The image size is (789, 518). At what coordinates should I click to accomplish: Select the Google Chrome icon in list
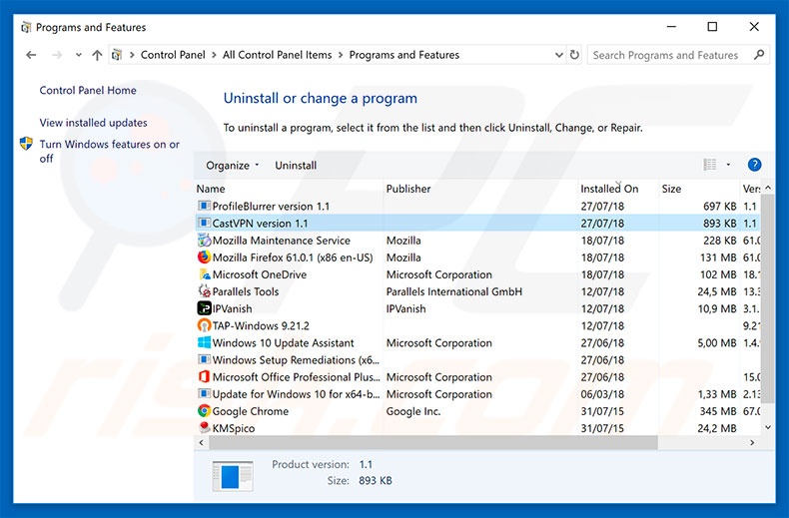click(204, 411)
